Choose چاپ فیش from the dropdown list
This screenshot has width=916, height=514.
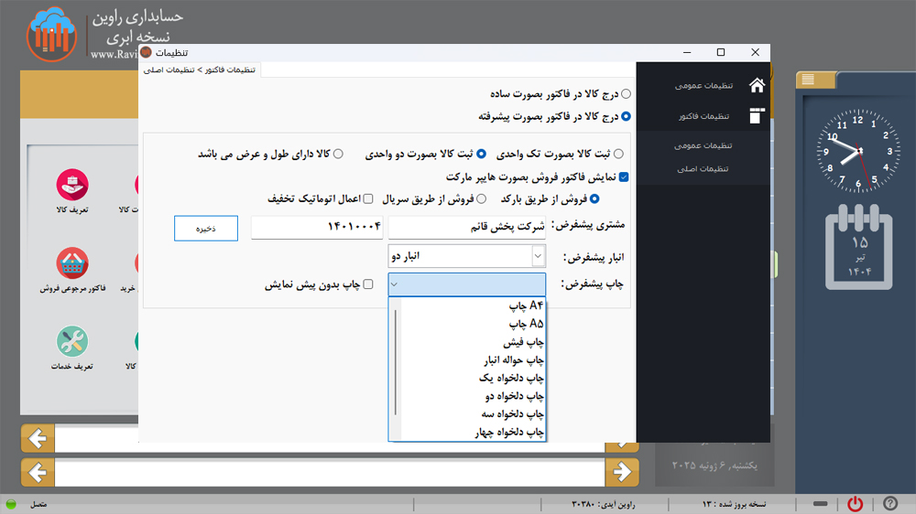pos(526,342)
